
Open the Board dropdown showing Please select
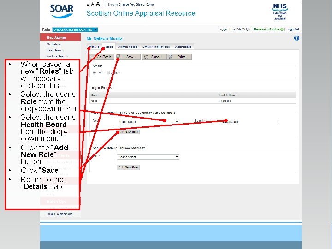tap(250, 122)
